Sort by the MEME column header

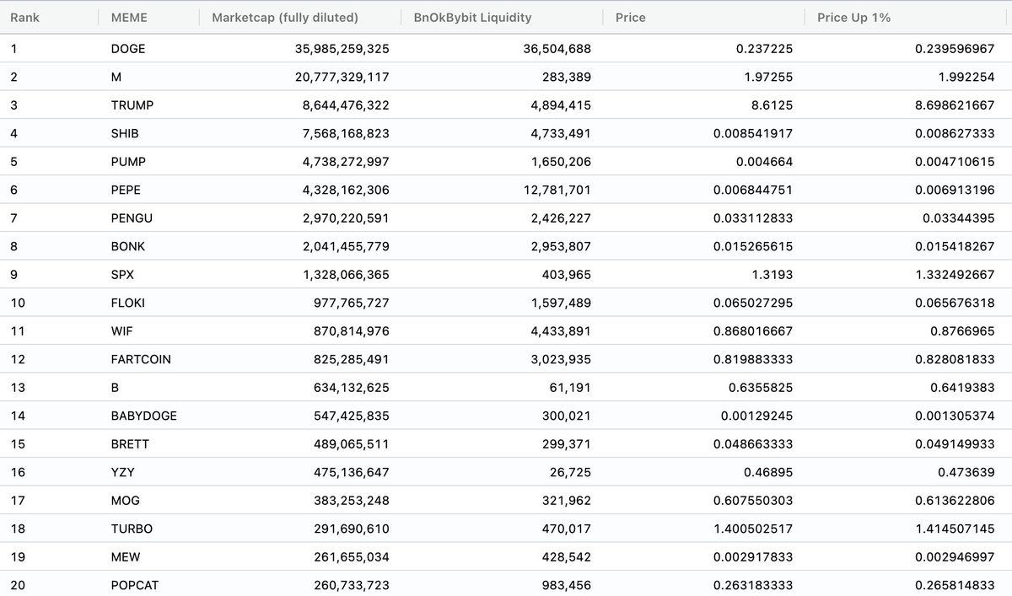coord(129,17)
